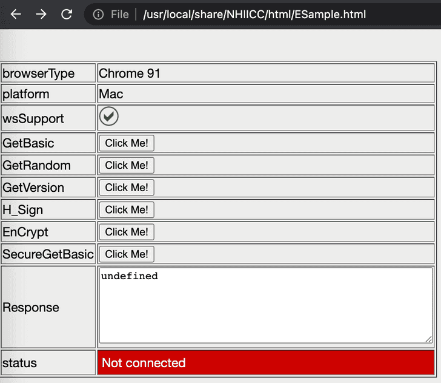Click the red Not connected status bar
Screen dimensions: 441x383
point(265,363)
